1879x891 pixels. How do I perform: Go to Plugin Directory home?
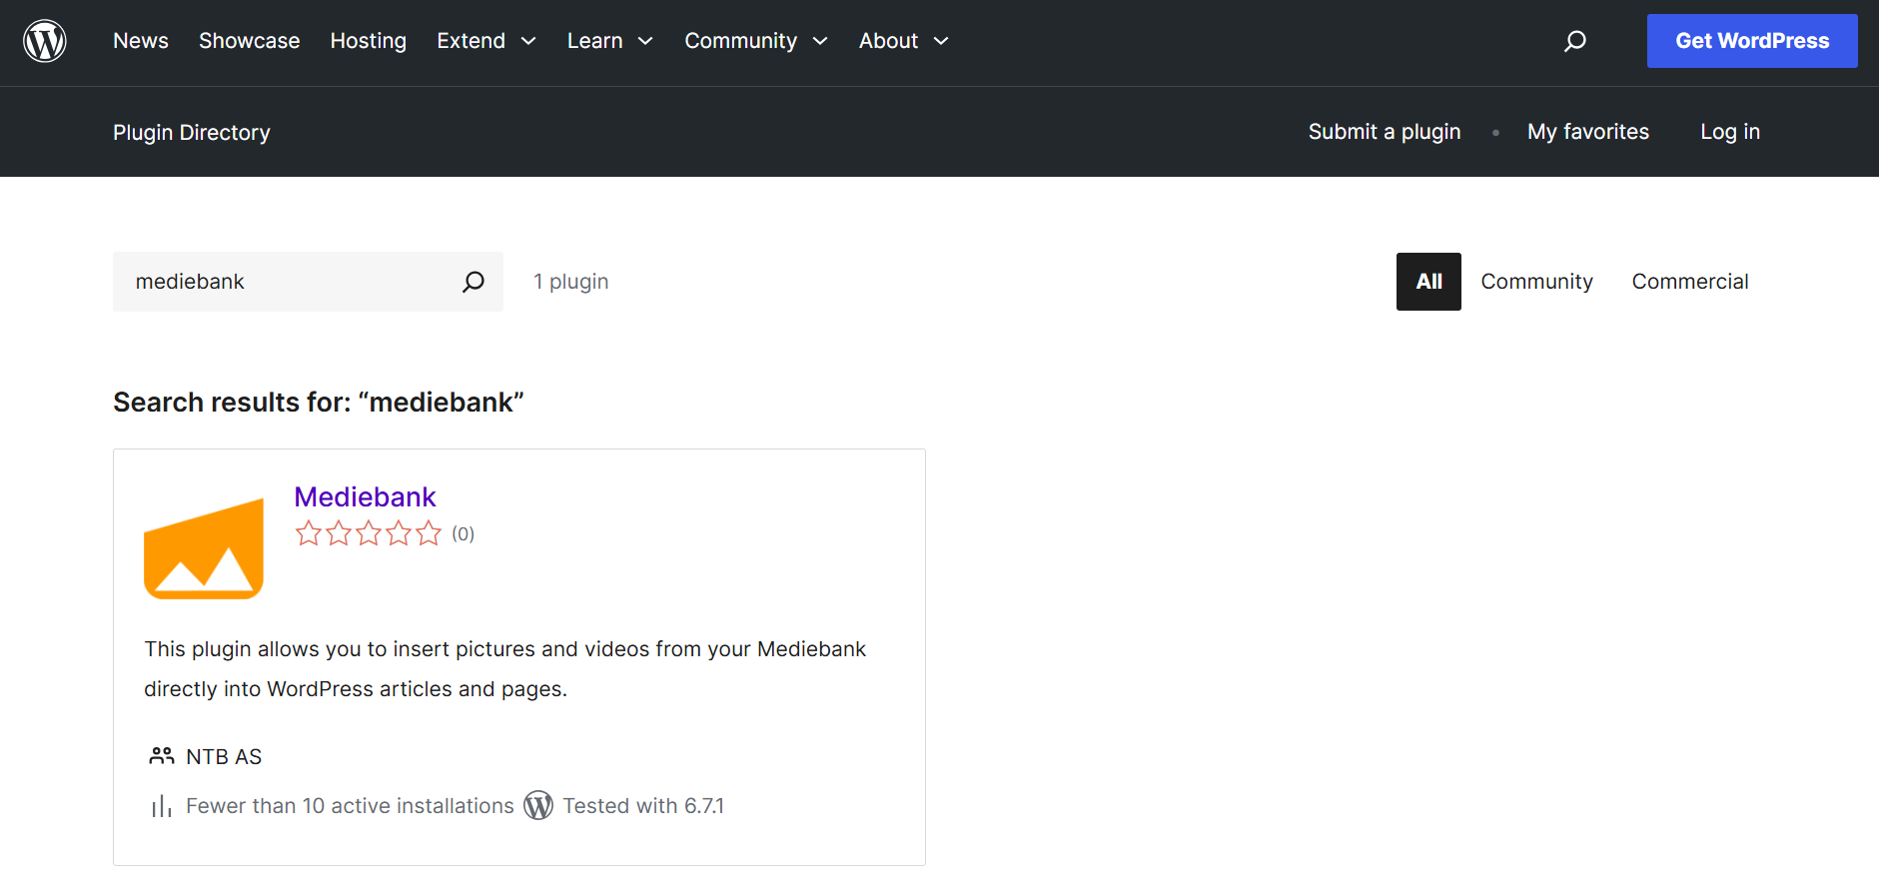(192, 133)
